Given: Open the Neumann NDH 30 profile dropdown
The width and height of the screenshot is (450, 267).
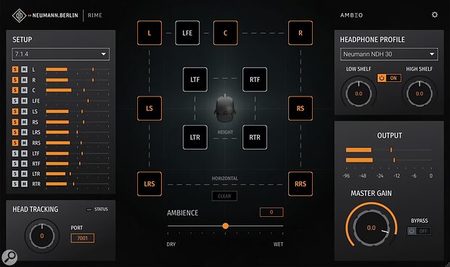Looking at the screenshot, I should coord(389,54).
